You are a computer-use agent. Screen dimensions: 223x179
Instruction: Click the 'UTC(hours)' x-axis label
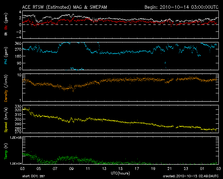click(120, 173)
